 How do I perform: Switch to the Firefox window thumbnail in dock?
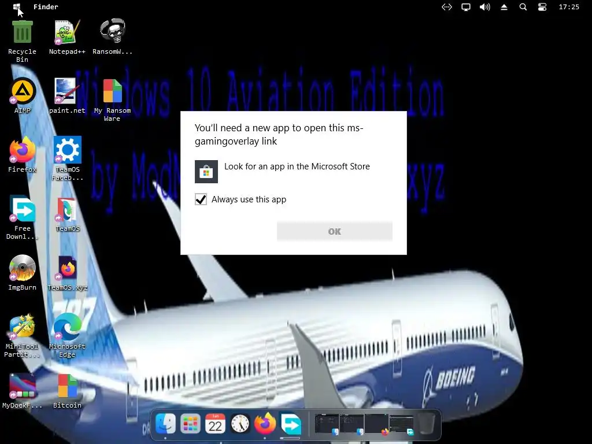pos(377,424)
